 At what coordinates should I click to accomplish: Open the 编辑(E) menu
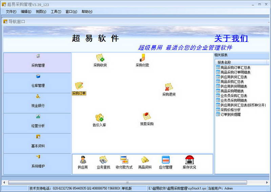[x=26, y=11]
